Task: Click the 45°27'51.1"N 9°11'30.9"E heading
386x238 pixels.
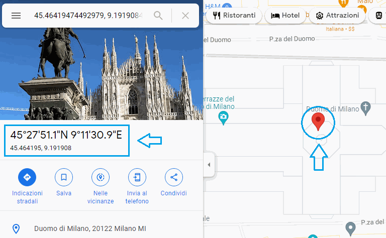Action: (x=66, y=135)
